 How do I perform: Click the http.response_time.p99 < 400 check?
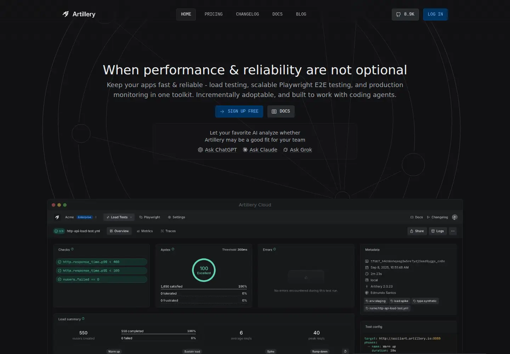point(101,262)
